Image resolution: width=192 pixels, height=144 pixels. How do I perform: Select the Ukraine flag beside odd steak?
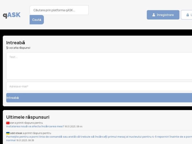(8, 133)
